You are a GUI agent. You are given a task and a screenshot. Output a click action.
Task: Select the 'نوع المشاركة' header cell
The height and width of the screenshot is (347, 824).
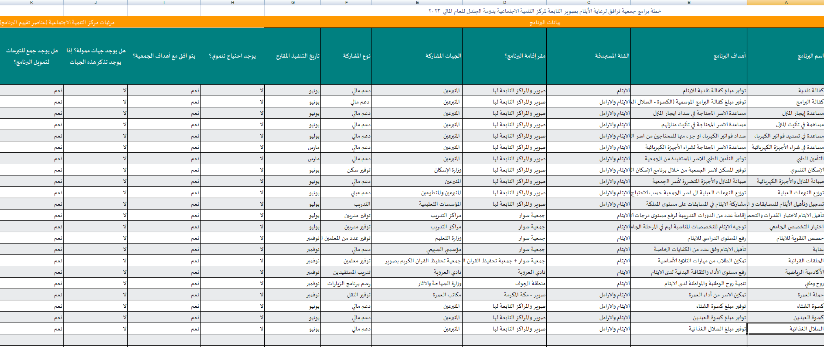[x=346, y=56]
